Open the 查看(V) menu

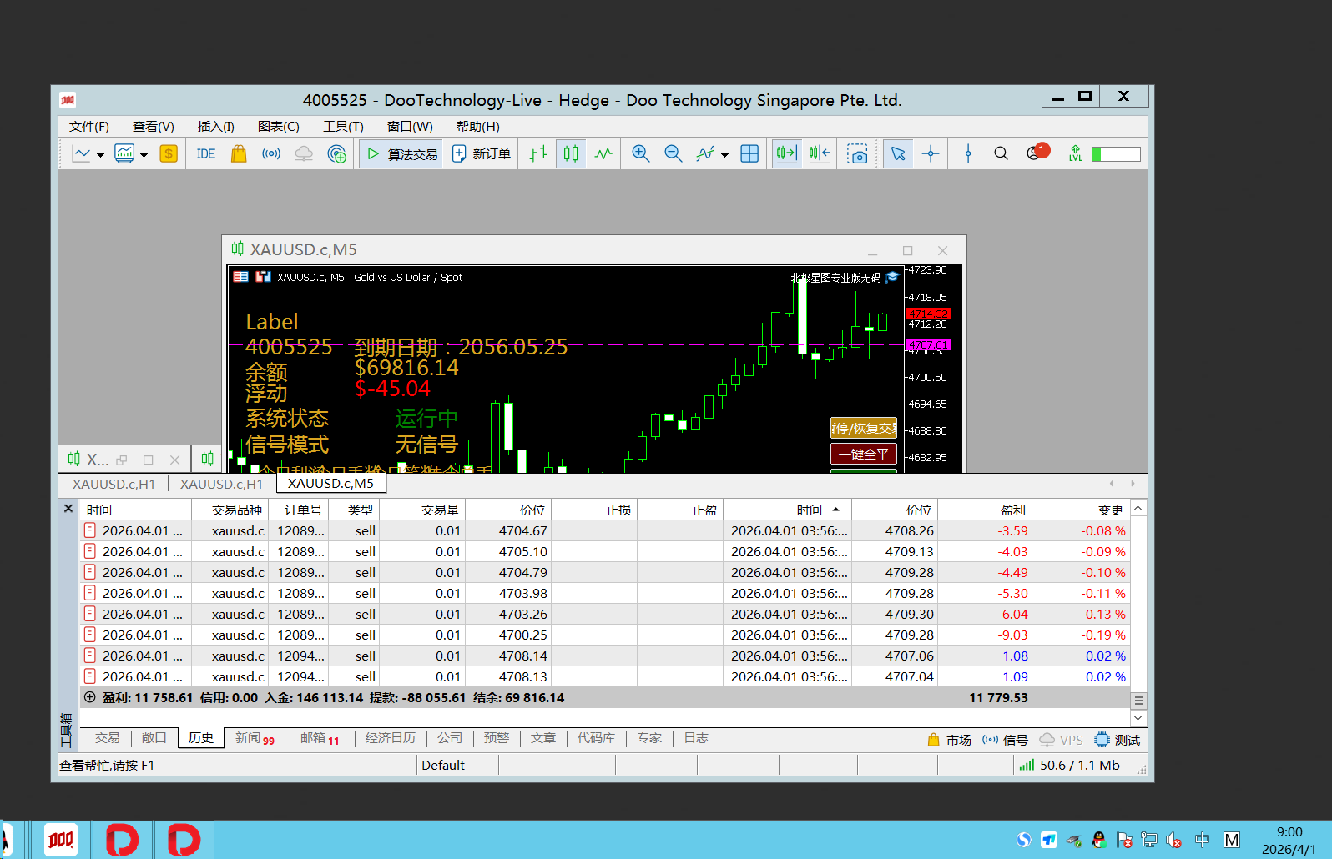(x=154, y=127)
